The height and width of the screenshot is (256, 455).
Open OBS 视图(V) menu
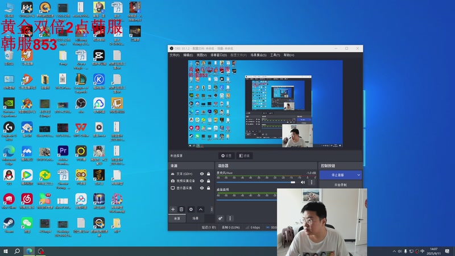[202, 55]
